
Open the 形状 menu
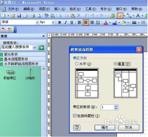(106, 9)
